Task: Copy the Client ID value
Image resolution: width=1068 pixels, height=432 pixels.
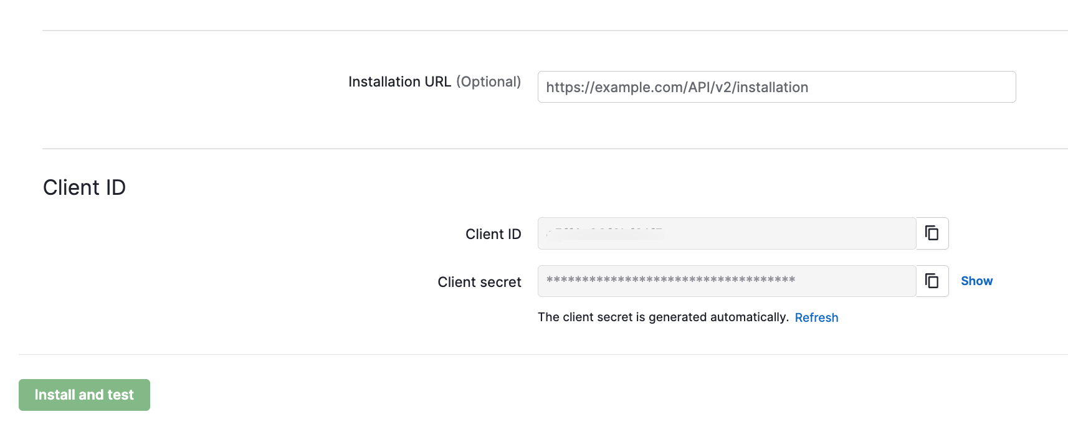Action: coord(932,233)
